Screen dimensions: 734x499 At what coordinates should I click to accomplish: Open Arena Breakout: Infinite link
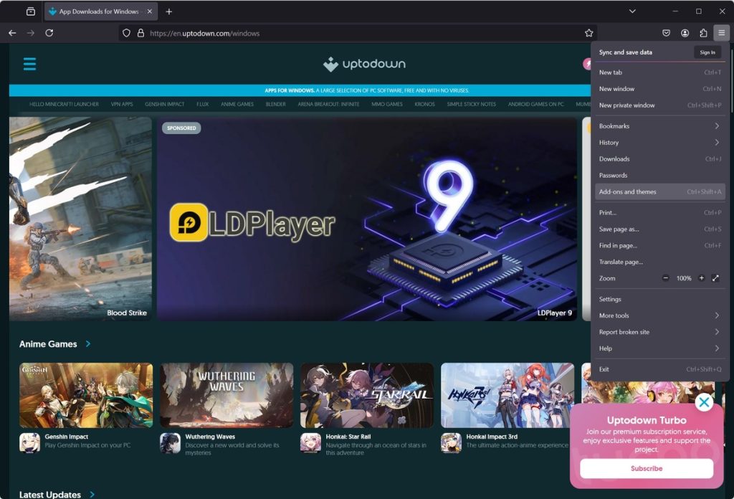(328, 104)
